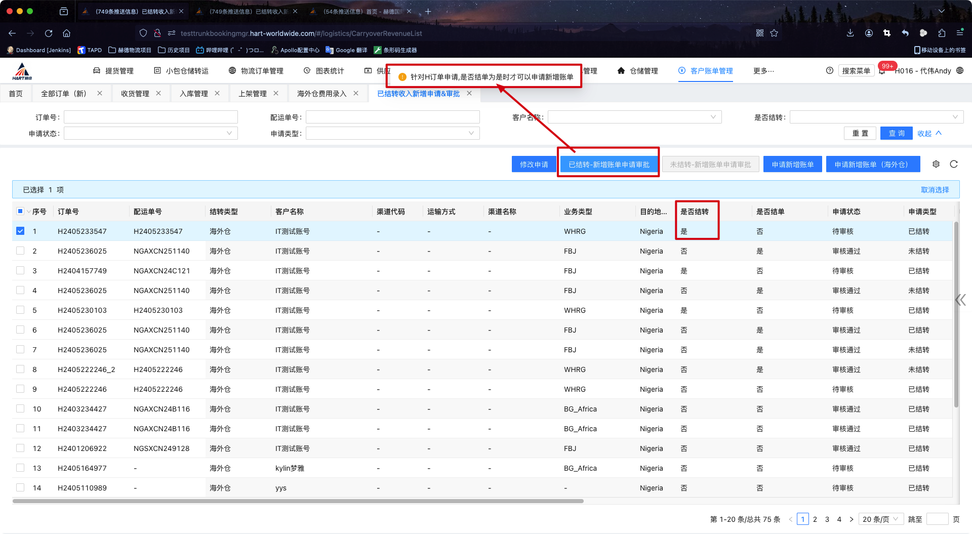The image size is (972, 534).
Task: Open the 是否结转 dropdown
Action: (876, 117)
